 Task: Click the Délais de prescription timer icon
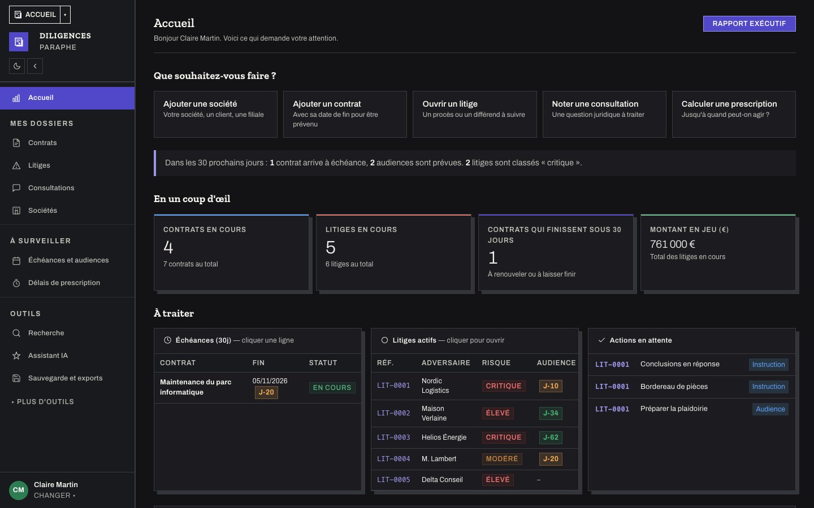pyautogui.click(x=16, y=283)
